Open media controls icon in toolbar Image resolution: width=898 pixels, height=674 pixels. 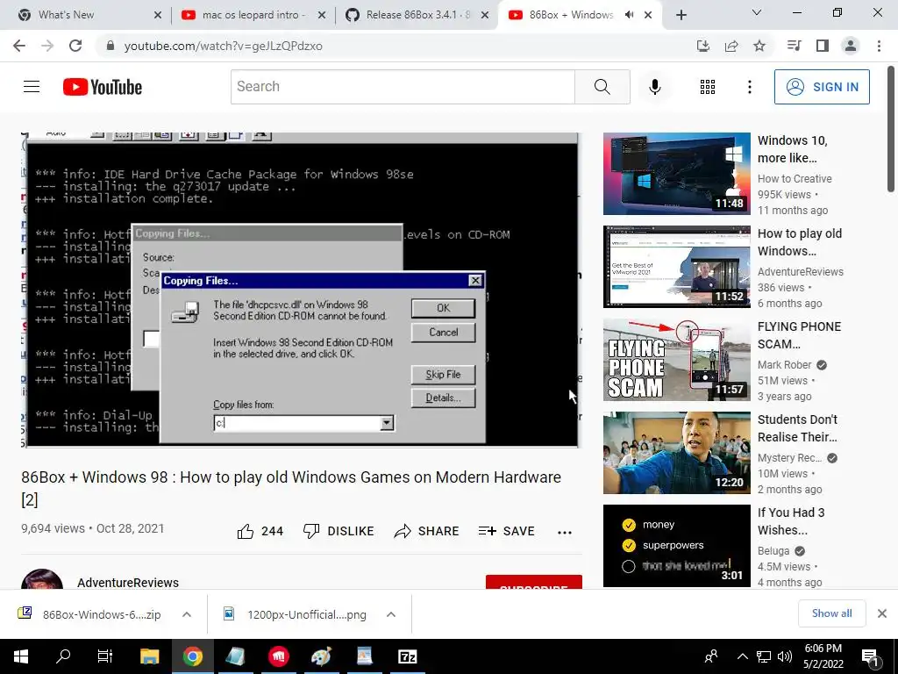point(795,46)
